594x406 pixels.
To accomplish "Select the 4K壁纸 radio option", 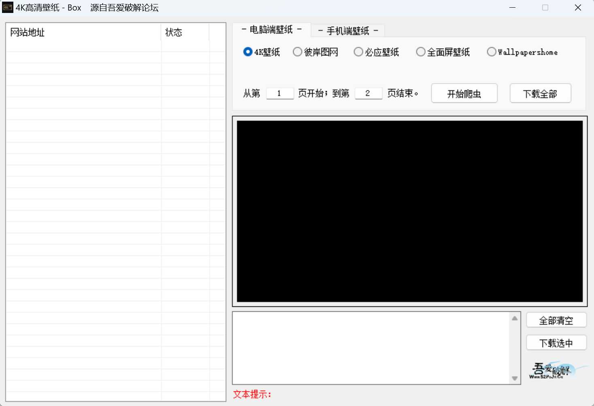I will [x=248, y=52].
